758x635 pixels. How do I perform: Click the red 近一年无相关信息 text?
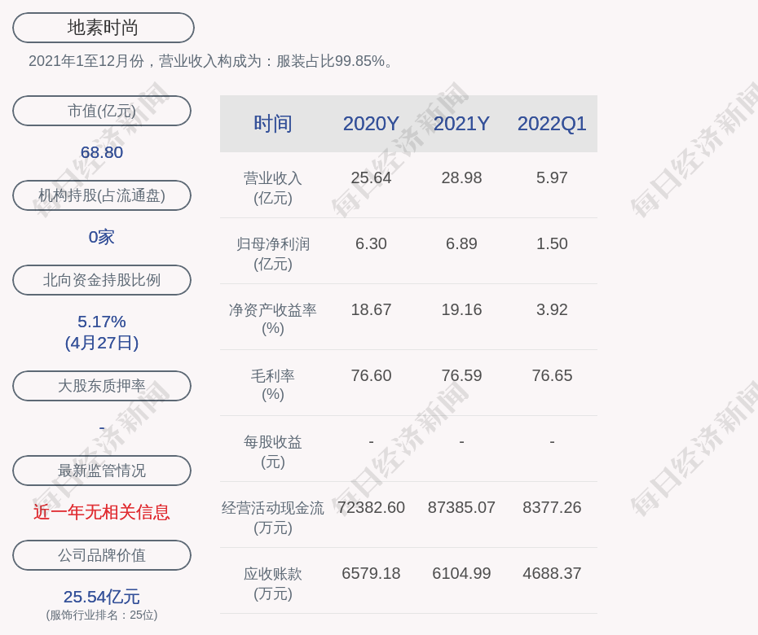102,512
